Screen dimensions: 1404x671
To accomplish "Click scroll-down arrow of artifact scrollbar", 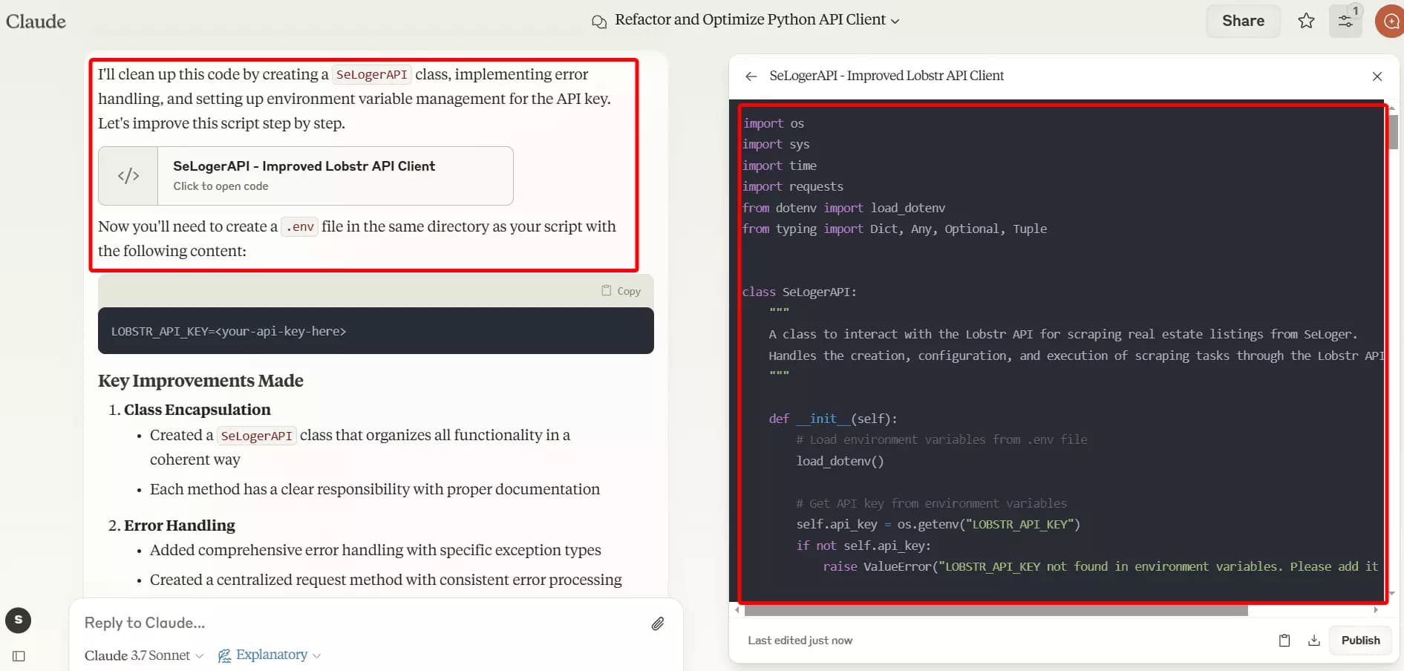I will coord(1393,593).
